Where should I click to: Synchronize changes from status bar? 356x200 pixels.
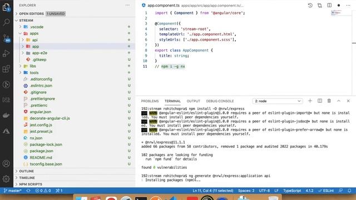(x=28, y=191)
